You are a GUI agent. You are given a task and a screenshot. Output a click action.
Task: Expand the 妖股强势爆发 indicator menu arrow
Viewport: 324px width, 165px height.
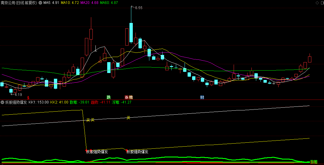click(x=2, y=102)
